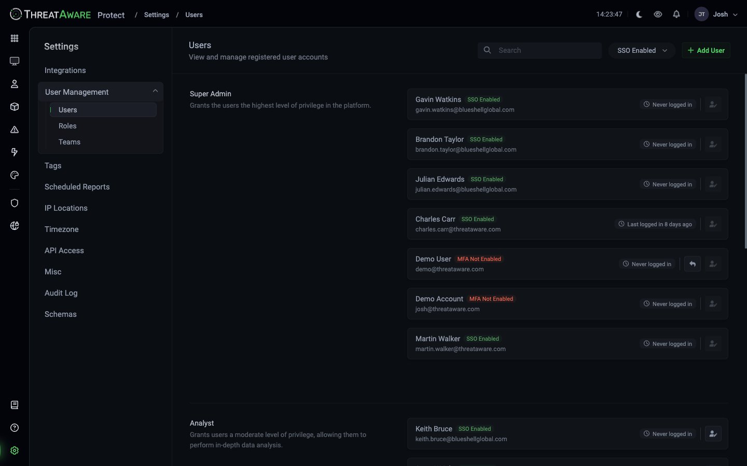Click edit user icon for Keith Bruce
747x466 pixels.
[713, 434]
